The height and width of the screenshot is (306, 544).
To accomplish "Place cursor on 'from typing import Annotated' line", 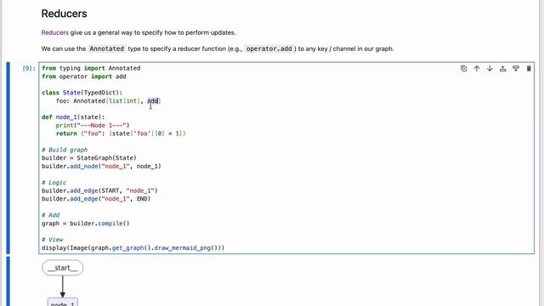I will [91, 68].
